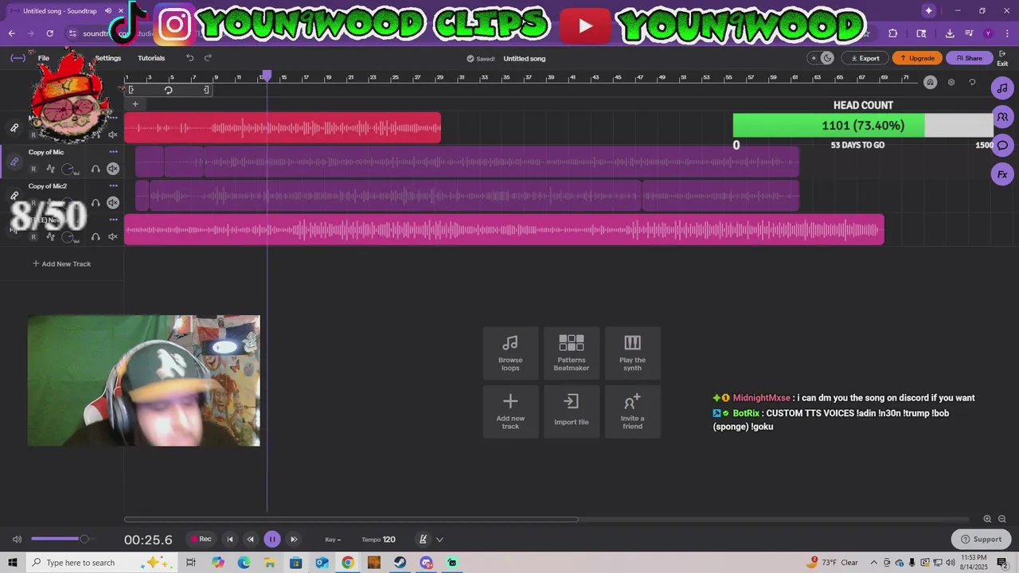Unmute the Copy of Mic2 track
This screenshot has height=573, width=1019.
click(113, 203)
